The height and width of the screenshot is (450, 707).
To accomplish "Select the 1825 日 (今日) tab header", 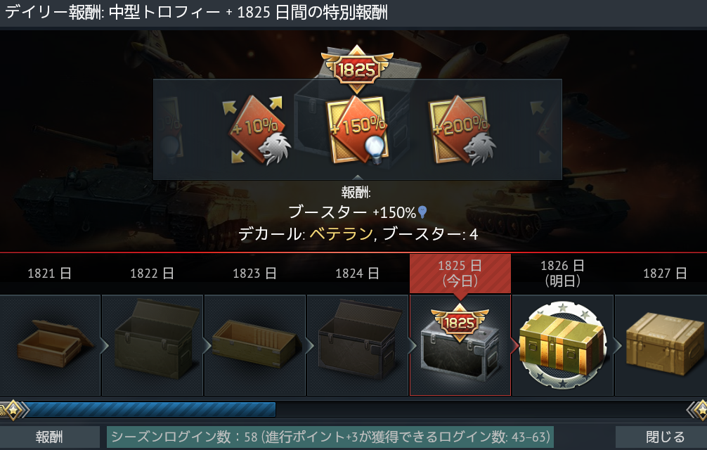I will tap(460, 274).
